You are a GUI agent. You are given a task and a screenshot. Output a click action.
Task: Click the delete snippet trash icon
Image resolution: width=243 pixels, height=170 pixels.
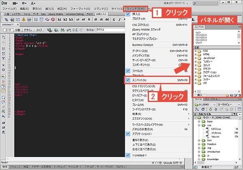[240, 95]
